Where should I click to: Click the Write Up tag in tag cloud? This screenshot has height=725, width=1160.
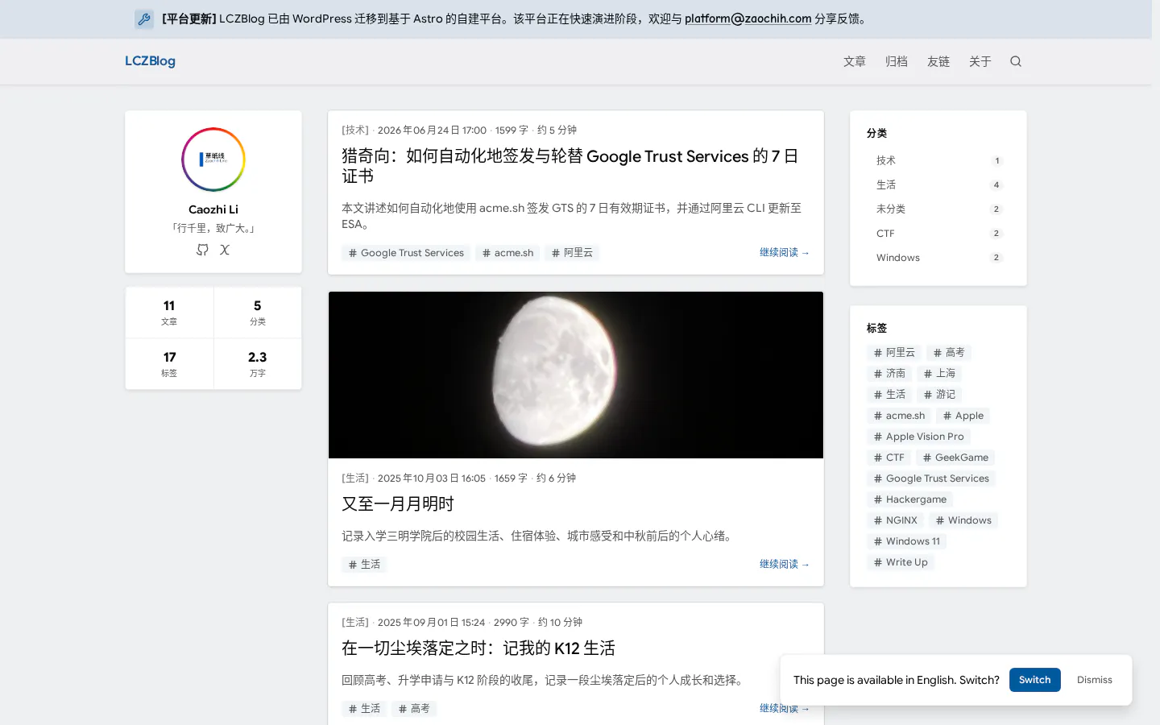(x=901, y=562)
